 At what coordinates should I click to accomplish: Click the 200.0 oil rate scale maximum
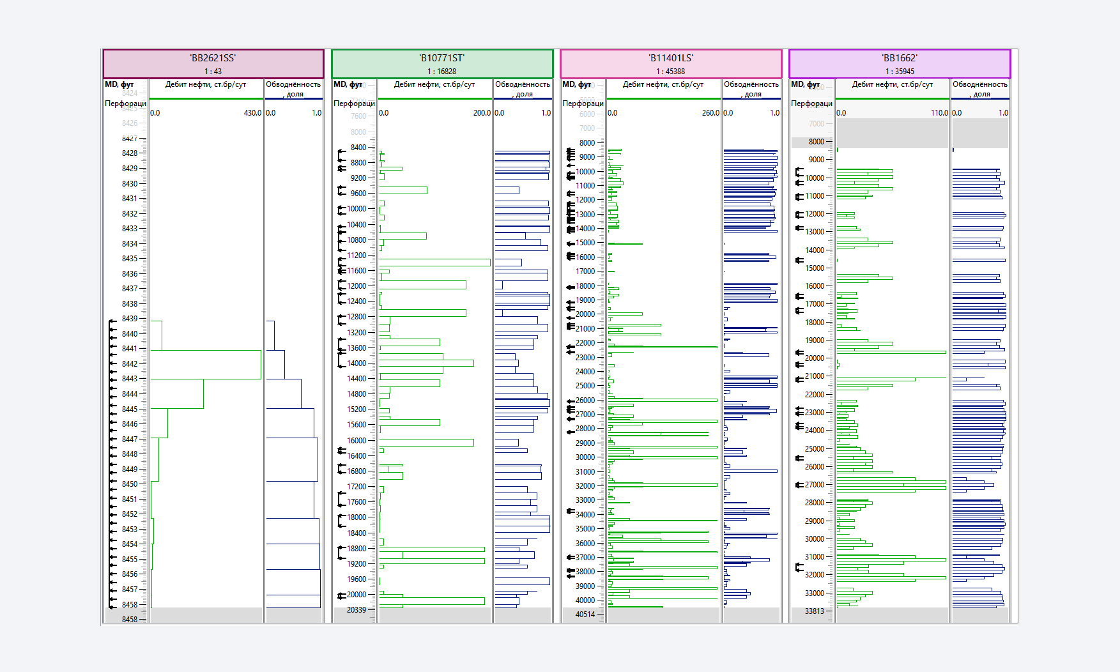[482, 113]
